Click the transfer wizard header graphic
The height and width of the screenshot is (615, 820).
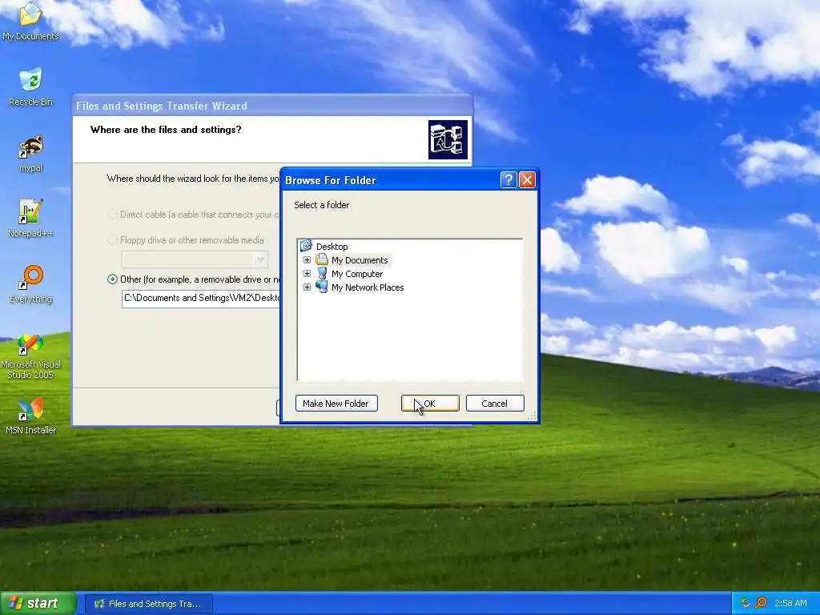point(448,139)
